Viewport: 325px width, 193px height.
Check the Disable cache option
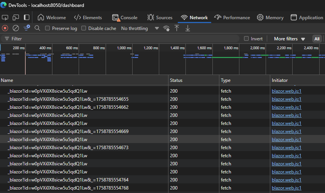coord(84,28)
